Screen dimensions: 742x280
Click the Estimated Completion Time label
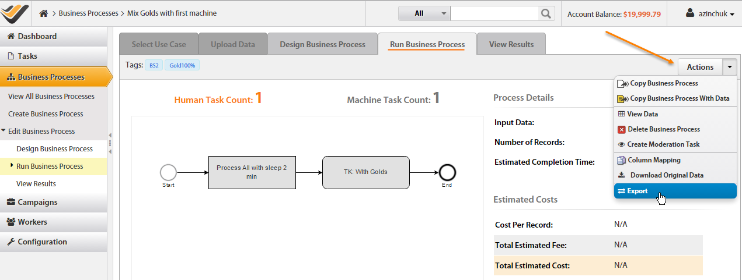(545, 162)
